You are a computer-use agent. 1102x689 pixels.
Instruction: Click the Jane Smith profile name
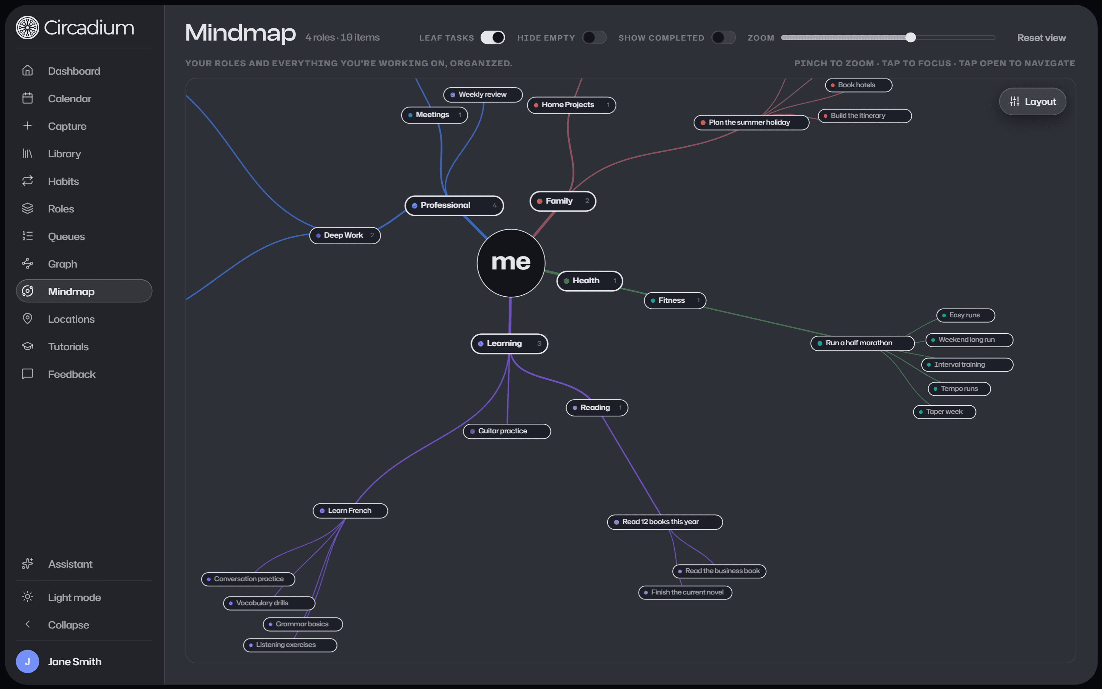(75, 662)
